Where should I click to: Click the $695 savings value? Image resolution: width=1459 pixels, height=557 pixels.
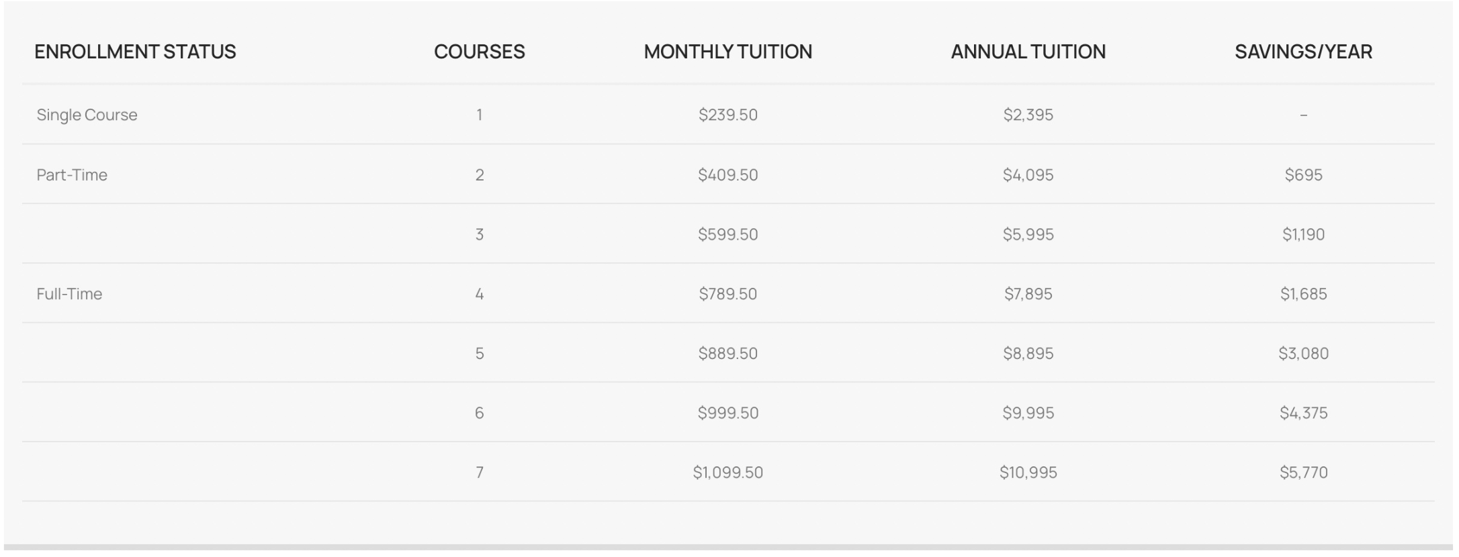[1304, 174]
